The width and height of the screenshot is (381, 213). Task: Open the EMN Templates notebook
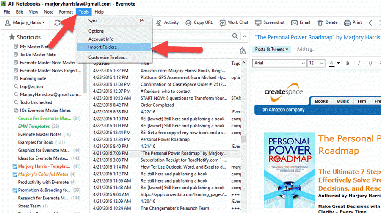click(34, 126)
